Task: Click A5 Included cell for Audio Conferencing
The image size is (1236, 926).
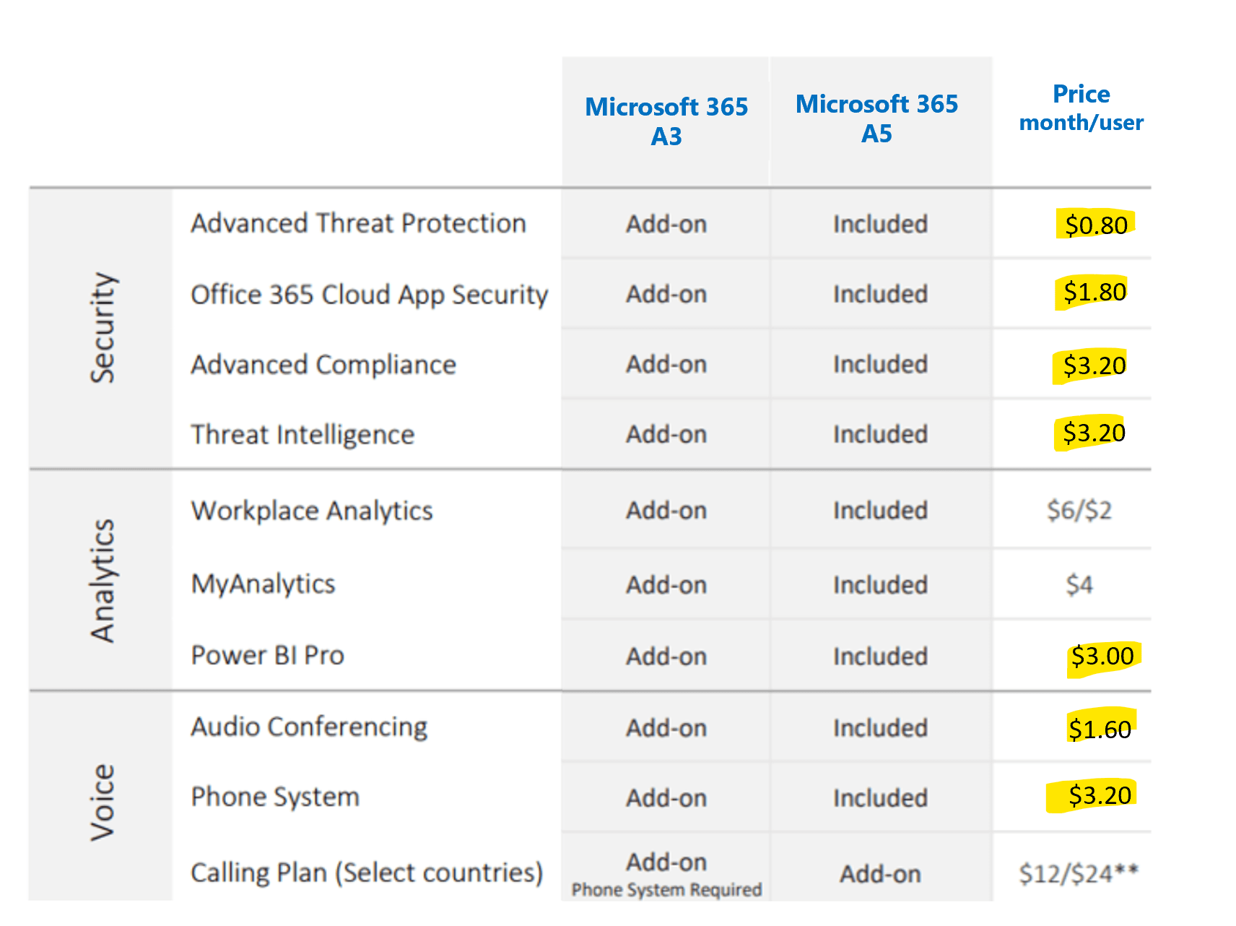Action: point(880,727)
